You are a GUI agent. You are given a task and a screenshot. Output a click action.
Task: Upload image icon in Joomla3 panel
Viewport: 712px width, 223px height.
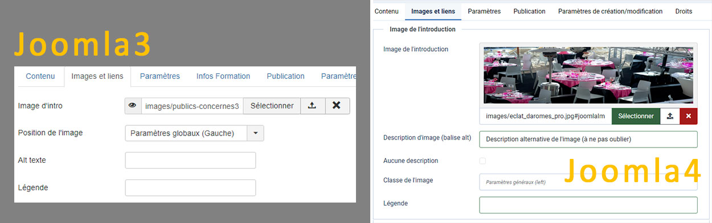(312, 106)
